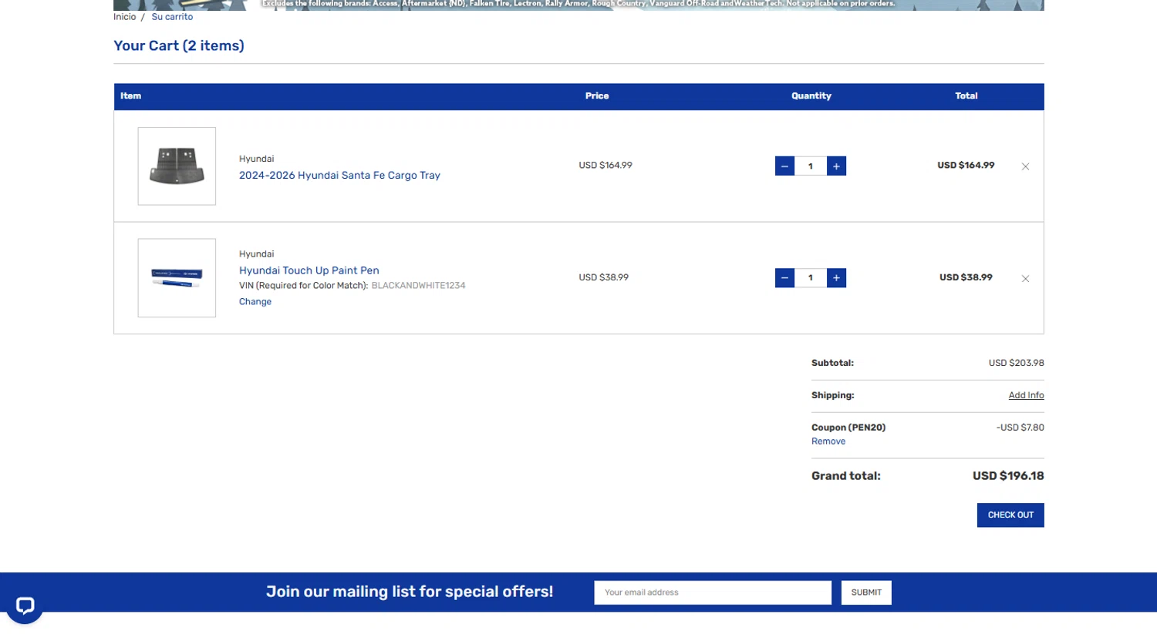Increase Cargo Tray quantity with plus button
Screen dimensions: 1157x634
click(836, 166)
